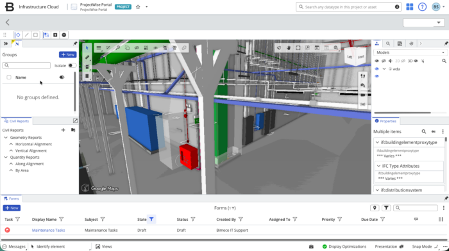This screenshot has width=449, height=251.
Task: Open the Forms column chooser icon
Action: tap(441, 219)
